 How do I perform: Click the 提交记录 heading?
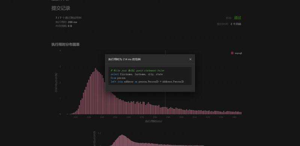[61, 8]
